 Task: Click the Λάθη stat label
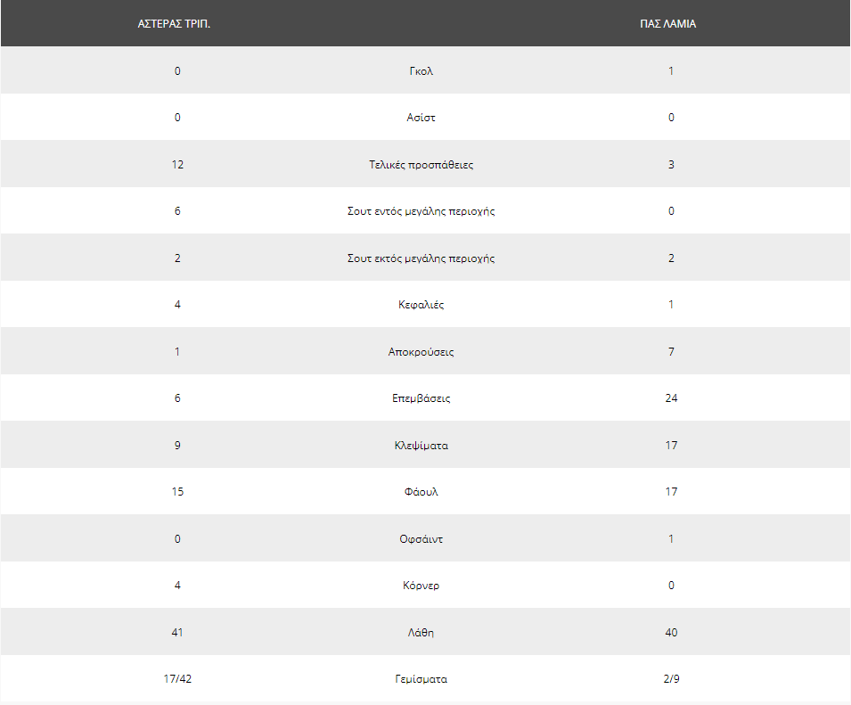pos(421,632)
